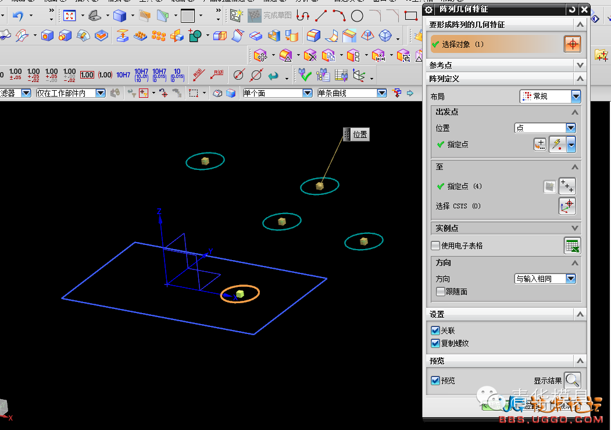611x430 pixels.
Task: Uncheck the 关联 checkbox
Action: pos(435,331)
